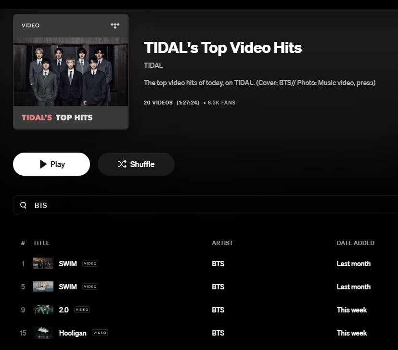Click the Hooligan video thumbnail
Image resolution: width=398 pixels, height=350 pixels.
tap(43, 333)
